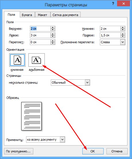Click the Верхнее margin input field
Screen dimensions: 132x159
pos(40,29)
